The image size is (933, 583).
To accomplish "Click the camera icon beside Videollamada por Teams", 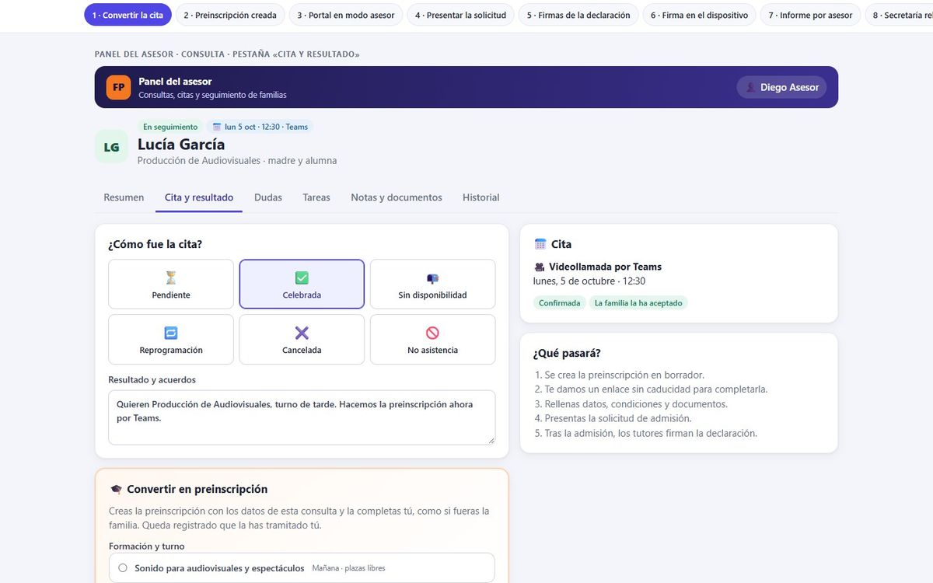I will coord(540,267).
